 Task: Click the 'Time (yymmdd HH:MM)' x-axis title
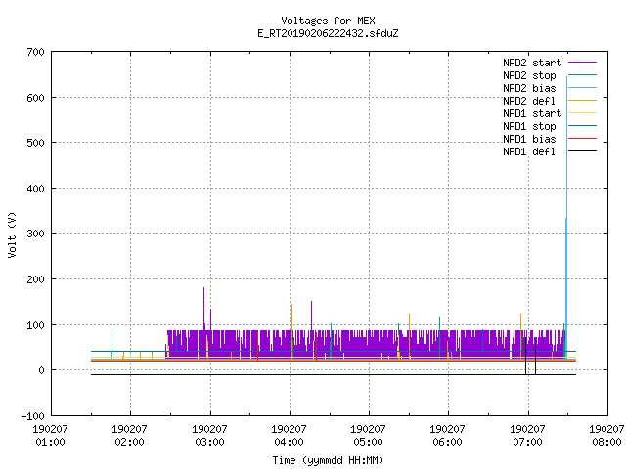[x=328, y=460]
